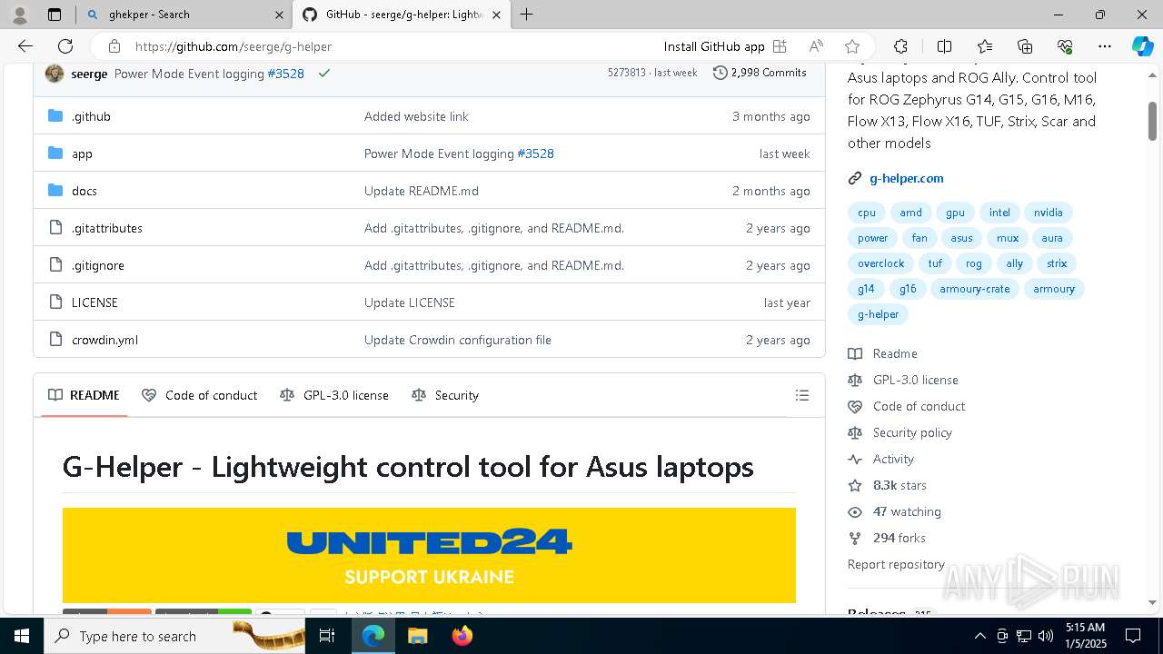Open pull request #3528 in commit header
This screenshot has width=1163, height=654.
point(285,74)
